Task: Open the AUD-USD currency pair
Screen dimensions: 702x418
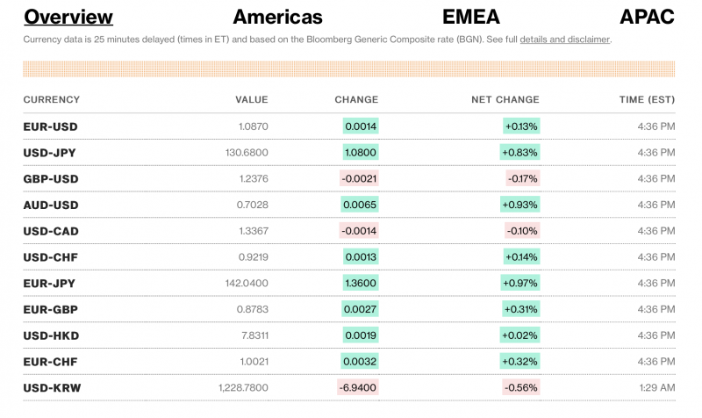Action: 51,205
